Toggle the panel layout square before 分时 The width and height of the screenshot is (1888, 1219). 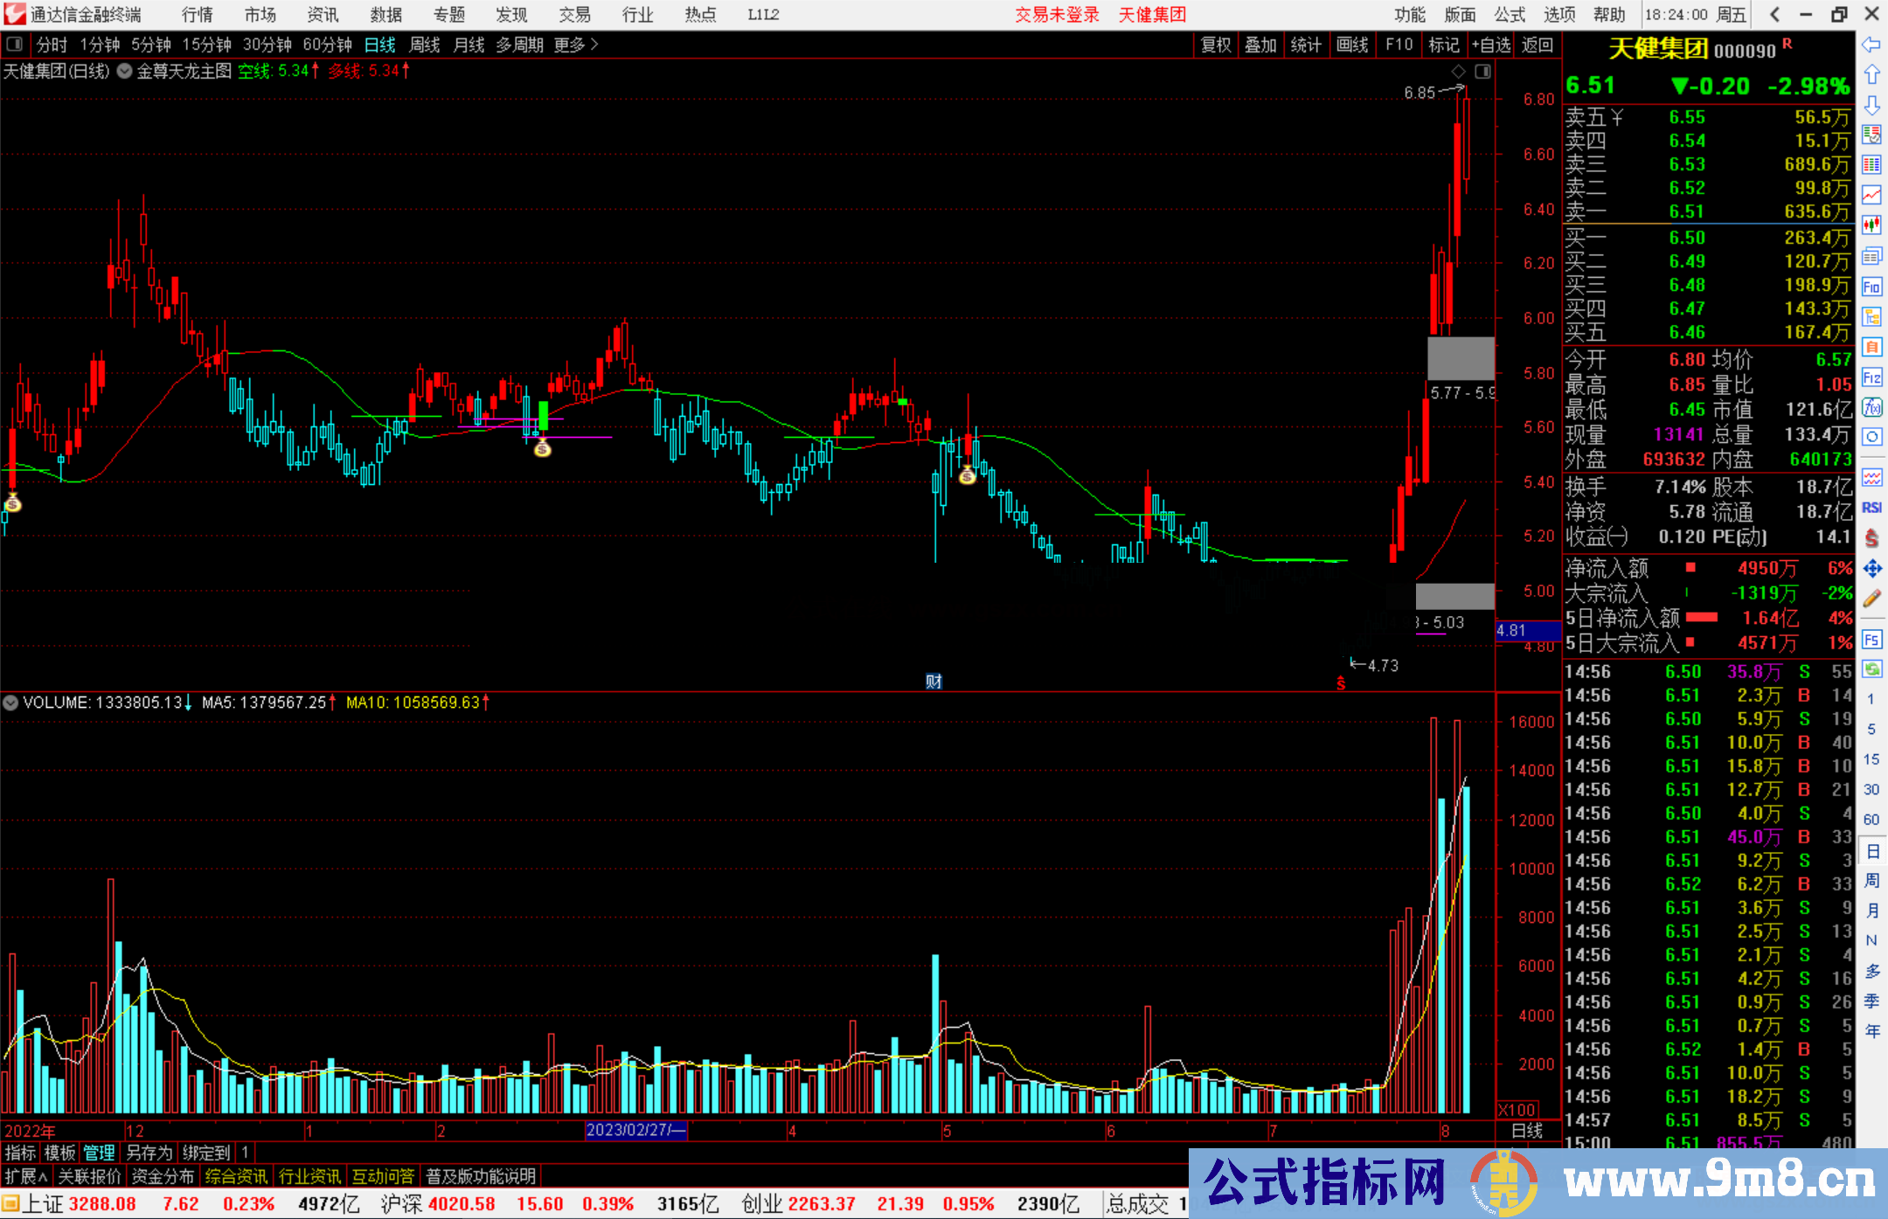pos(15,45)
